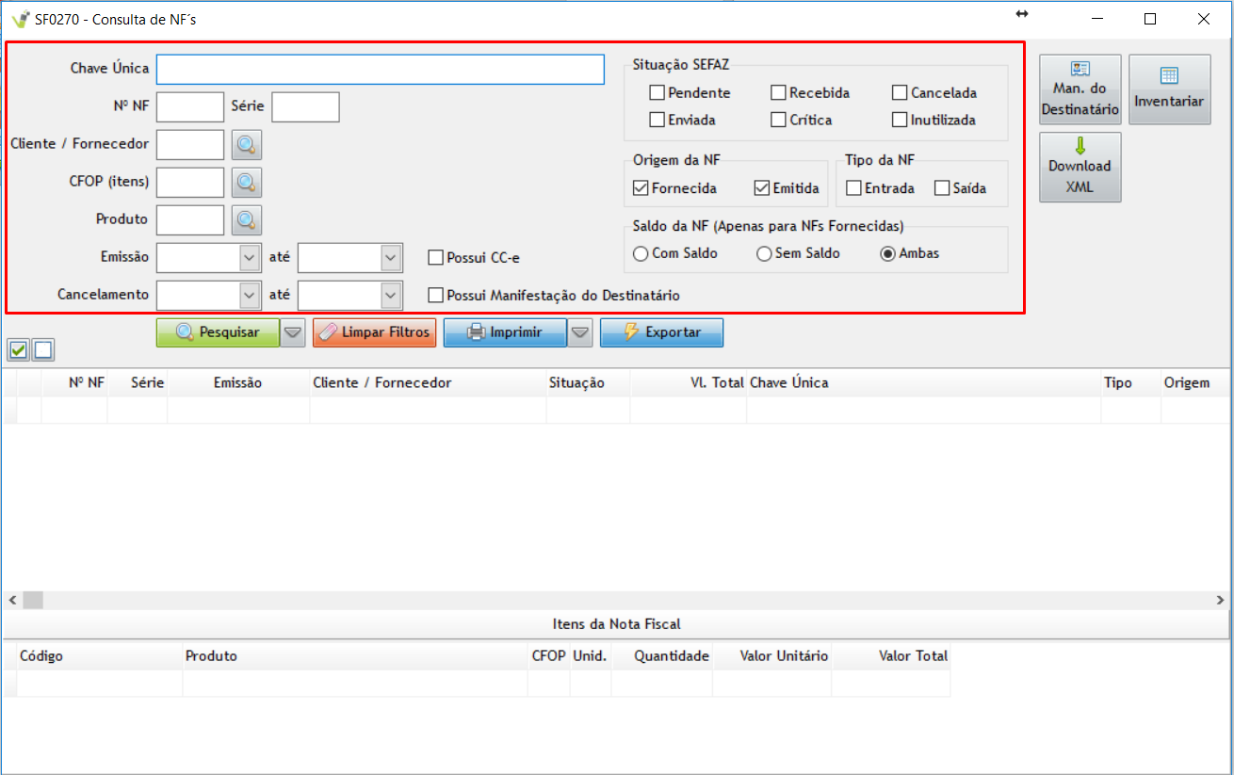The height and width of the screenshot is (775, 1234).
Task: Open Cancelamento start date dropdown
Action: pos(250,295)
